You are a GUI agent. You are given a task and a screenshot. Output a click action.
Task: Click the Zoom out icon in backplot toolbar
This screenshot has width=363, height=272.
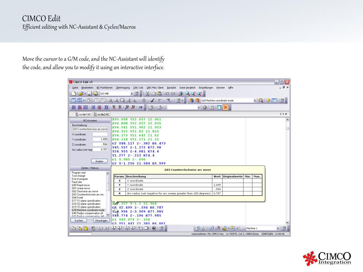tap(116, 100)
